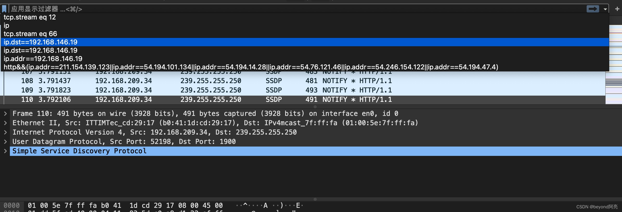Select Internet Protocol Version 4 row text
This screenshot has width=622, height=212.
pyautogui.click(x=154, y=132)
